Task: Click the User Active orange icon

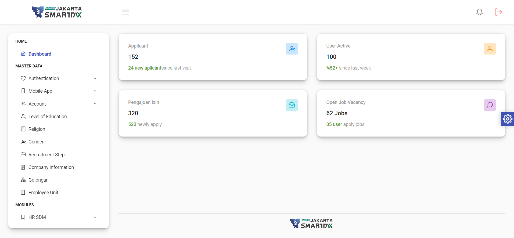Action: coord(490,49)
